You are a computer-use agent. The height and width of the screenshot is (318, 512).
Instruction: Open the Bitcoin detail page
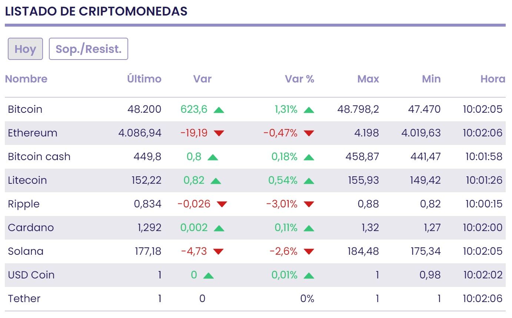click(x=25, y=109)
